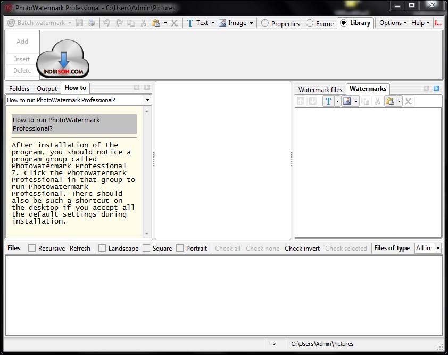Click Check all
448x355 pixels.
pos(227,249)
